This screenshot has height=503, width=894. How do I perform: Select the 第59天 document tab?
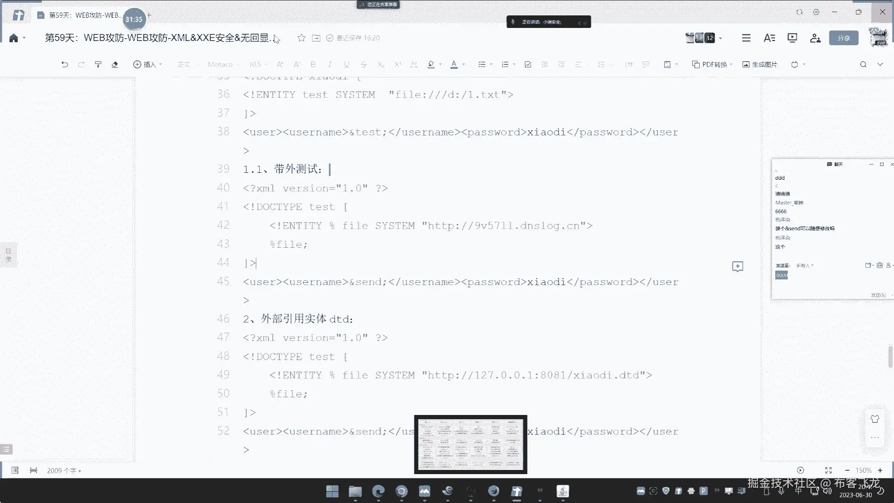(79, 15)
